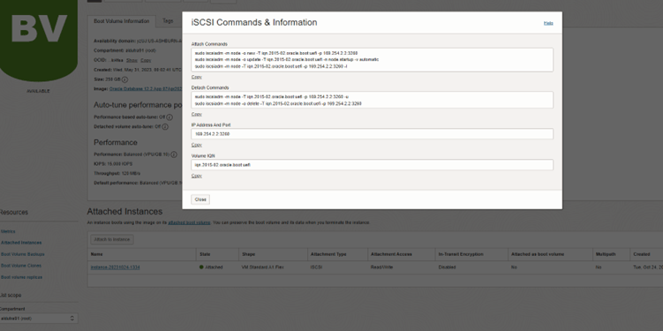Click the Attached Instances heading
The width and height of the screenshot is (663, 331).
(124, 211)
